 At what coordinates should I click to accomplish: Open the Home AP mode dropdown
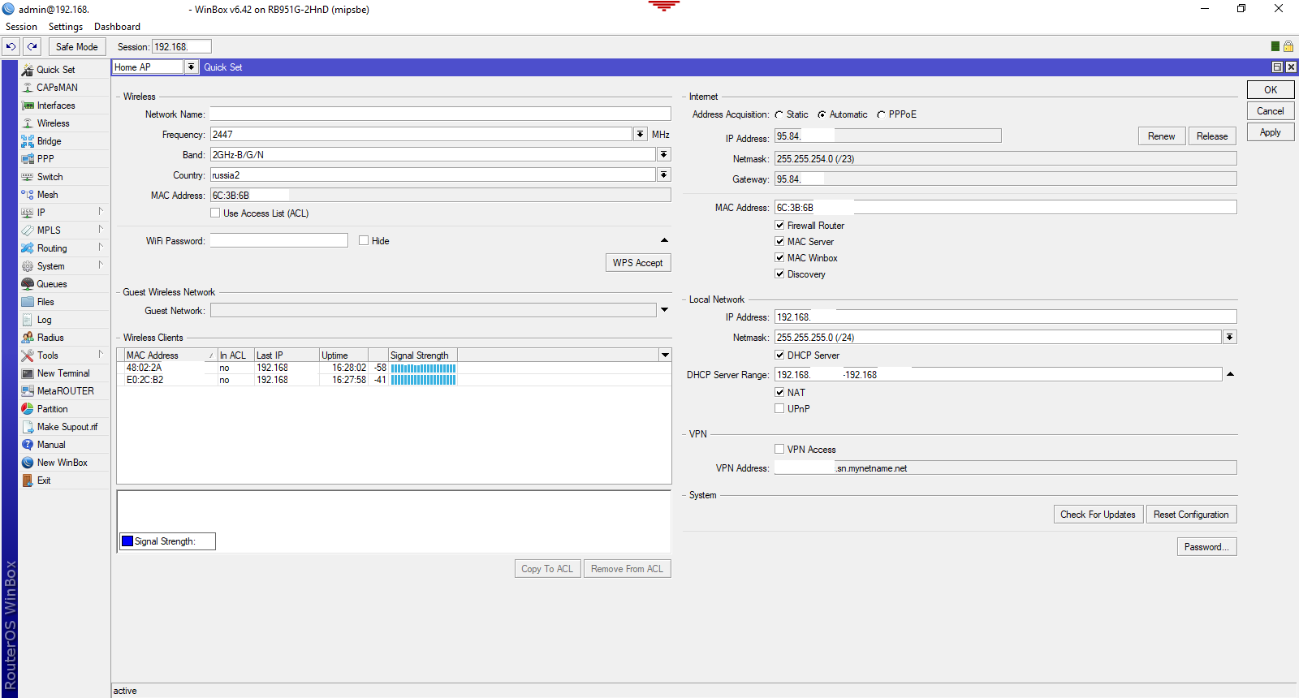click(192, 67)
